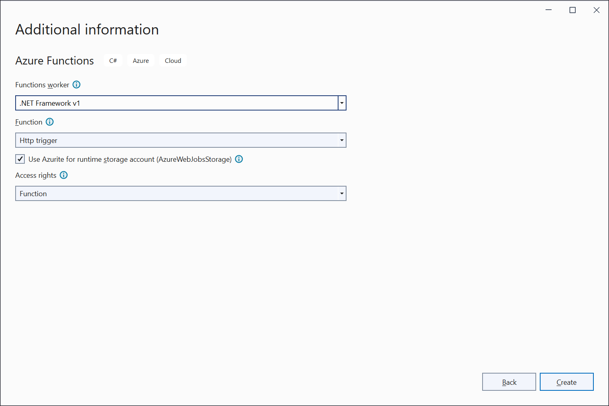Click the Cloud tag
The image size is (609, 406).
coord(173,60)
